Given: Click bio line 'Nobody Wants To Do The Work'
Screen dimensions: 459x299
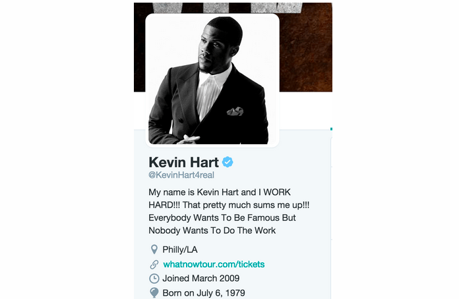Looking at the screenshot, I should 212,231.
